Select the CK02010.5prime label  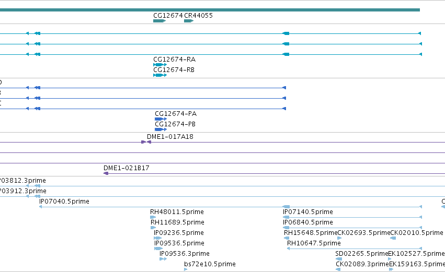pos(417,233)
